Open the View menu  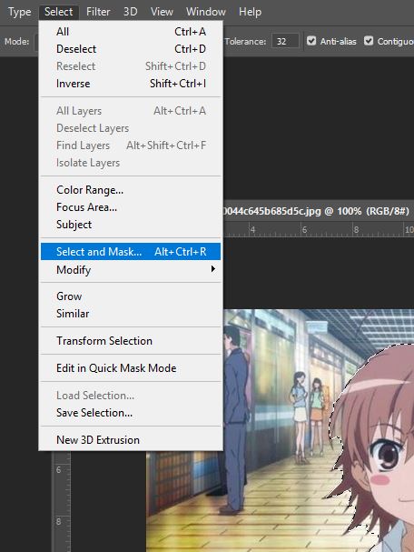162,12
